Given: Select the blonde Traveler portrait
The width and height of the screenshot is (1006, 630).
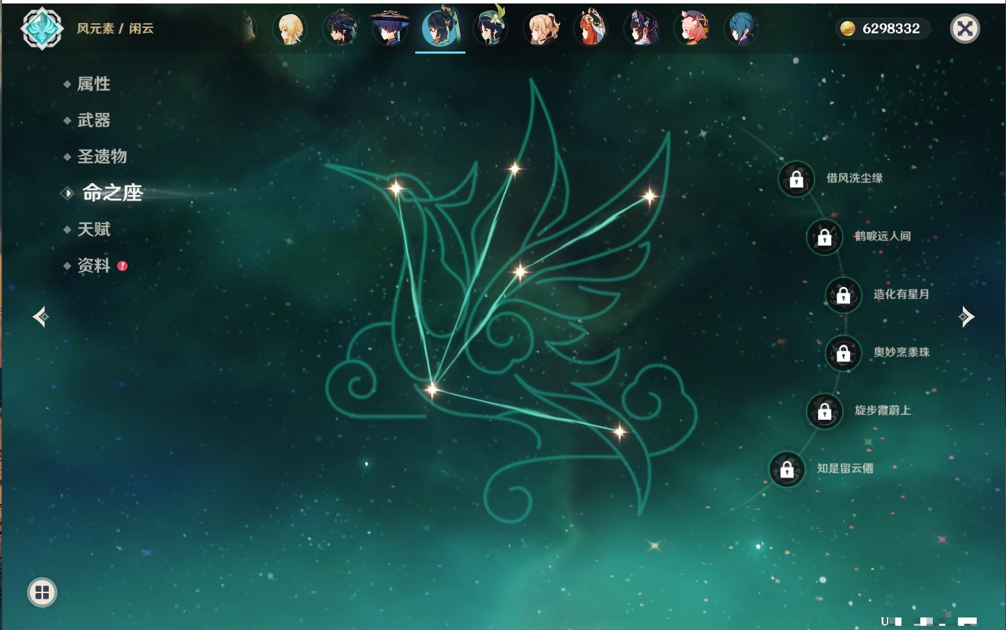Looking at the screenshot, I should coord(291,29).
